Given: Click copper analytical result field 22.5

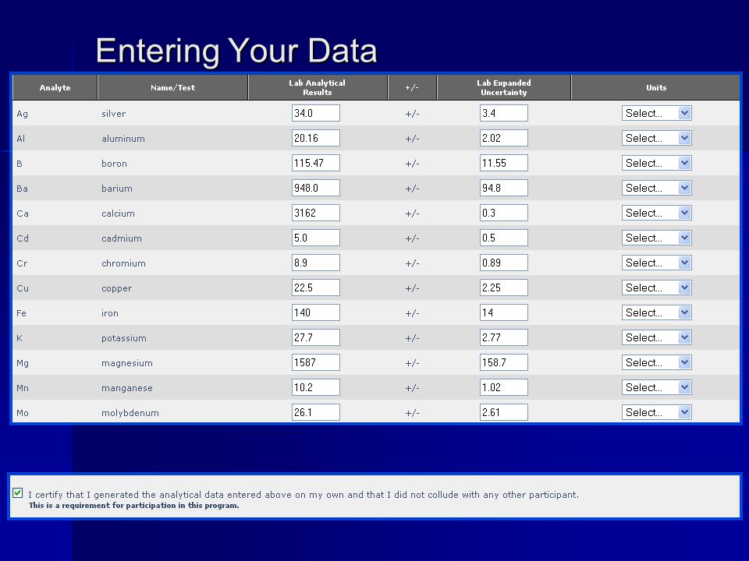Looking at the screenshot, I should 316,288.
